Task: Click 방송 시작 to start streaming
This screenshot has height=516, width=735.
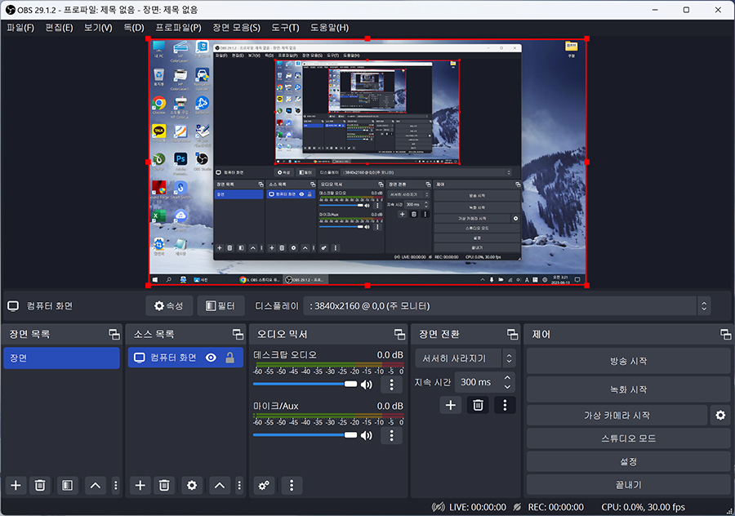Action: (628, 361)
